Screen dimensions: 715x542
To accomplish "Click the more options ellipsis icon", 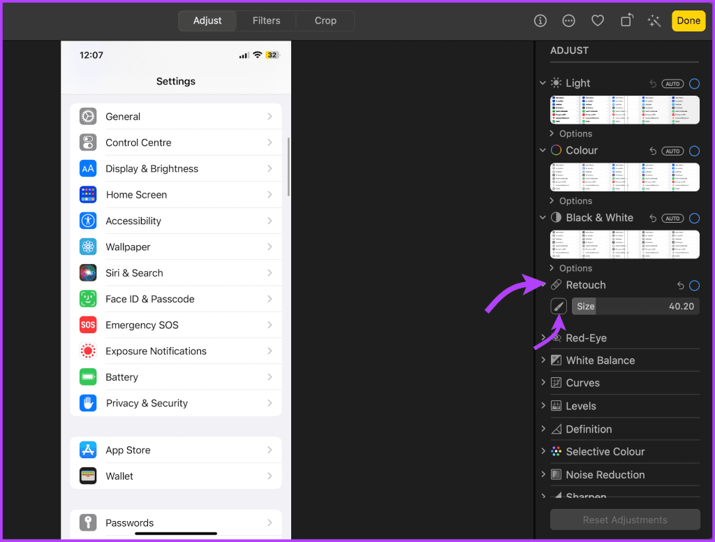I will [568, 21].
